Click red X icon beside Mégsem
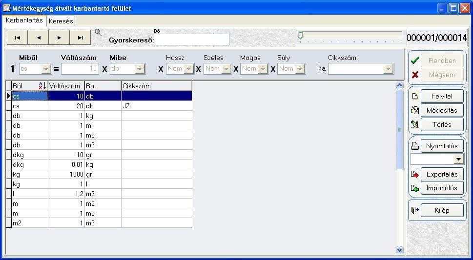This screenshot has width=473, height=260. pos(415,75)
